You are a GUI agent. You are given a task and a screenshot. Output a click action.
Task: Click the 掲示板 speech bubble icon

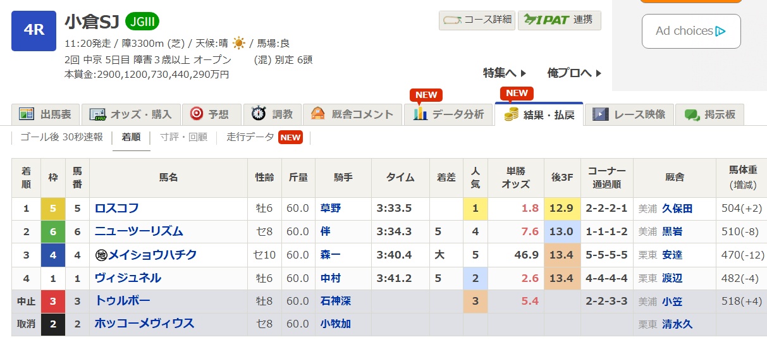(692, 114)
